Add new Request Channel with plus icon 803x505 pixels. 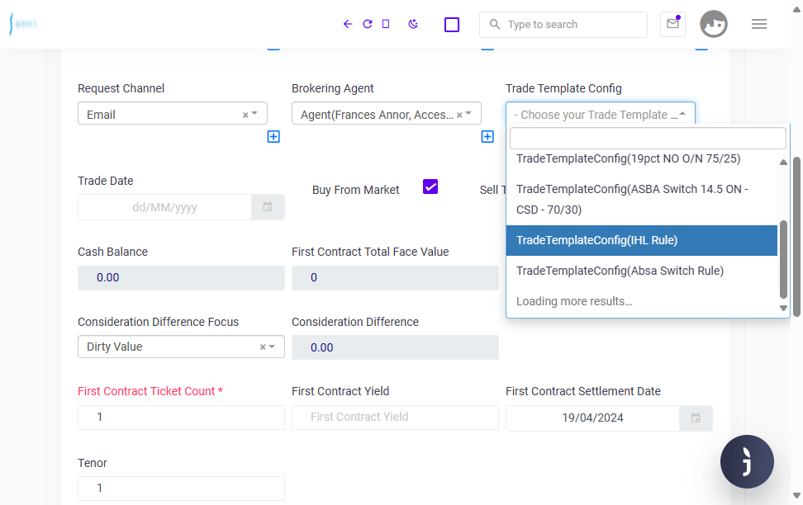(273, 137)
